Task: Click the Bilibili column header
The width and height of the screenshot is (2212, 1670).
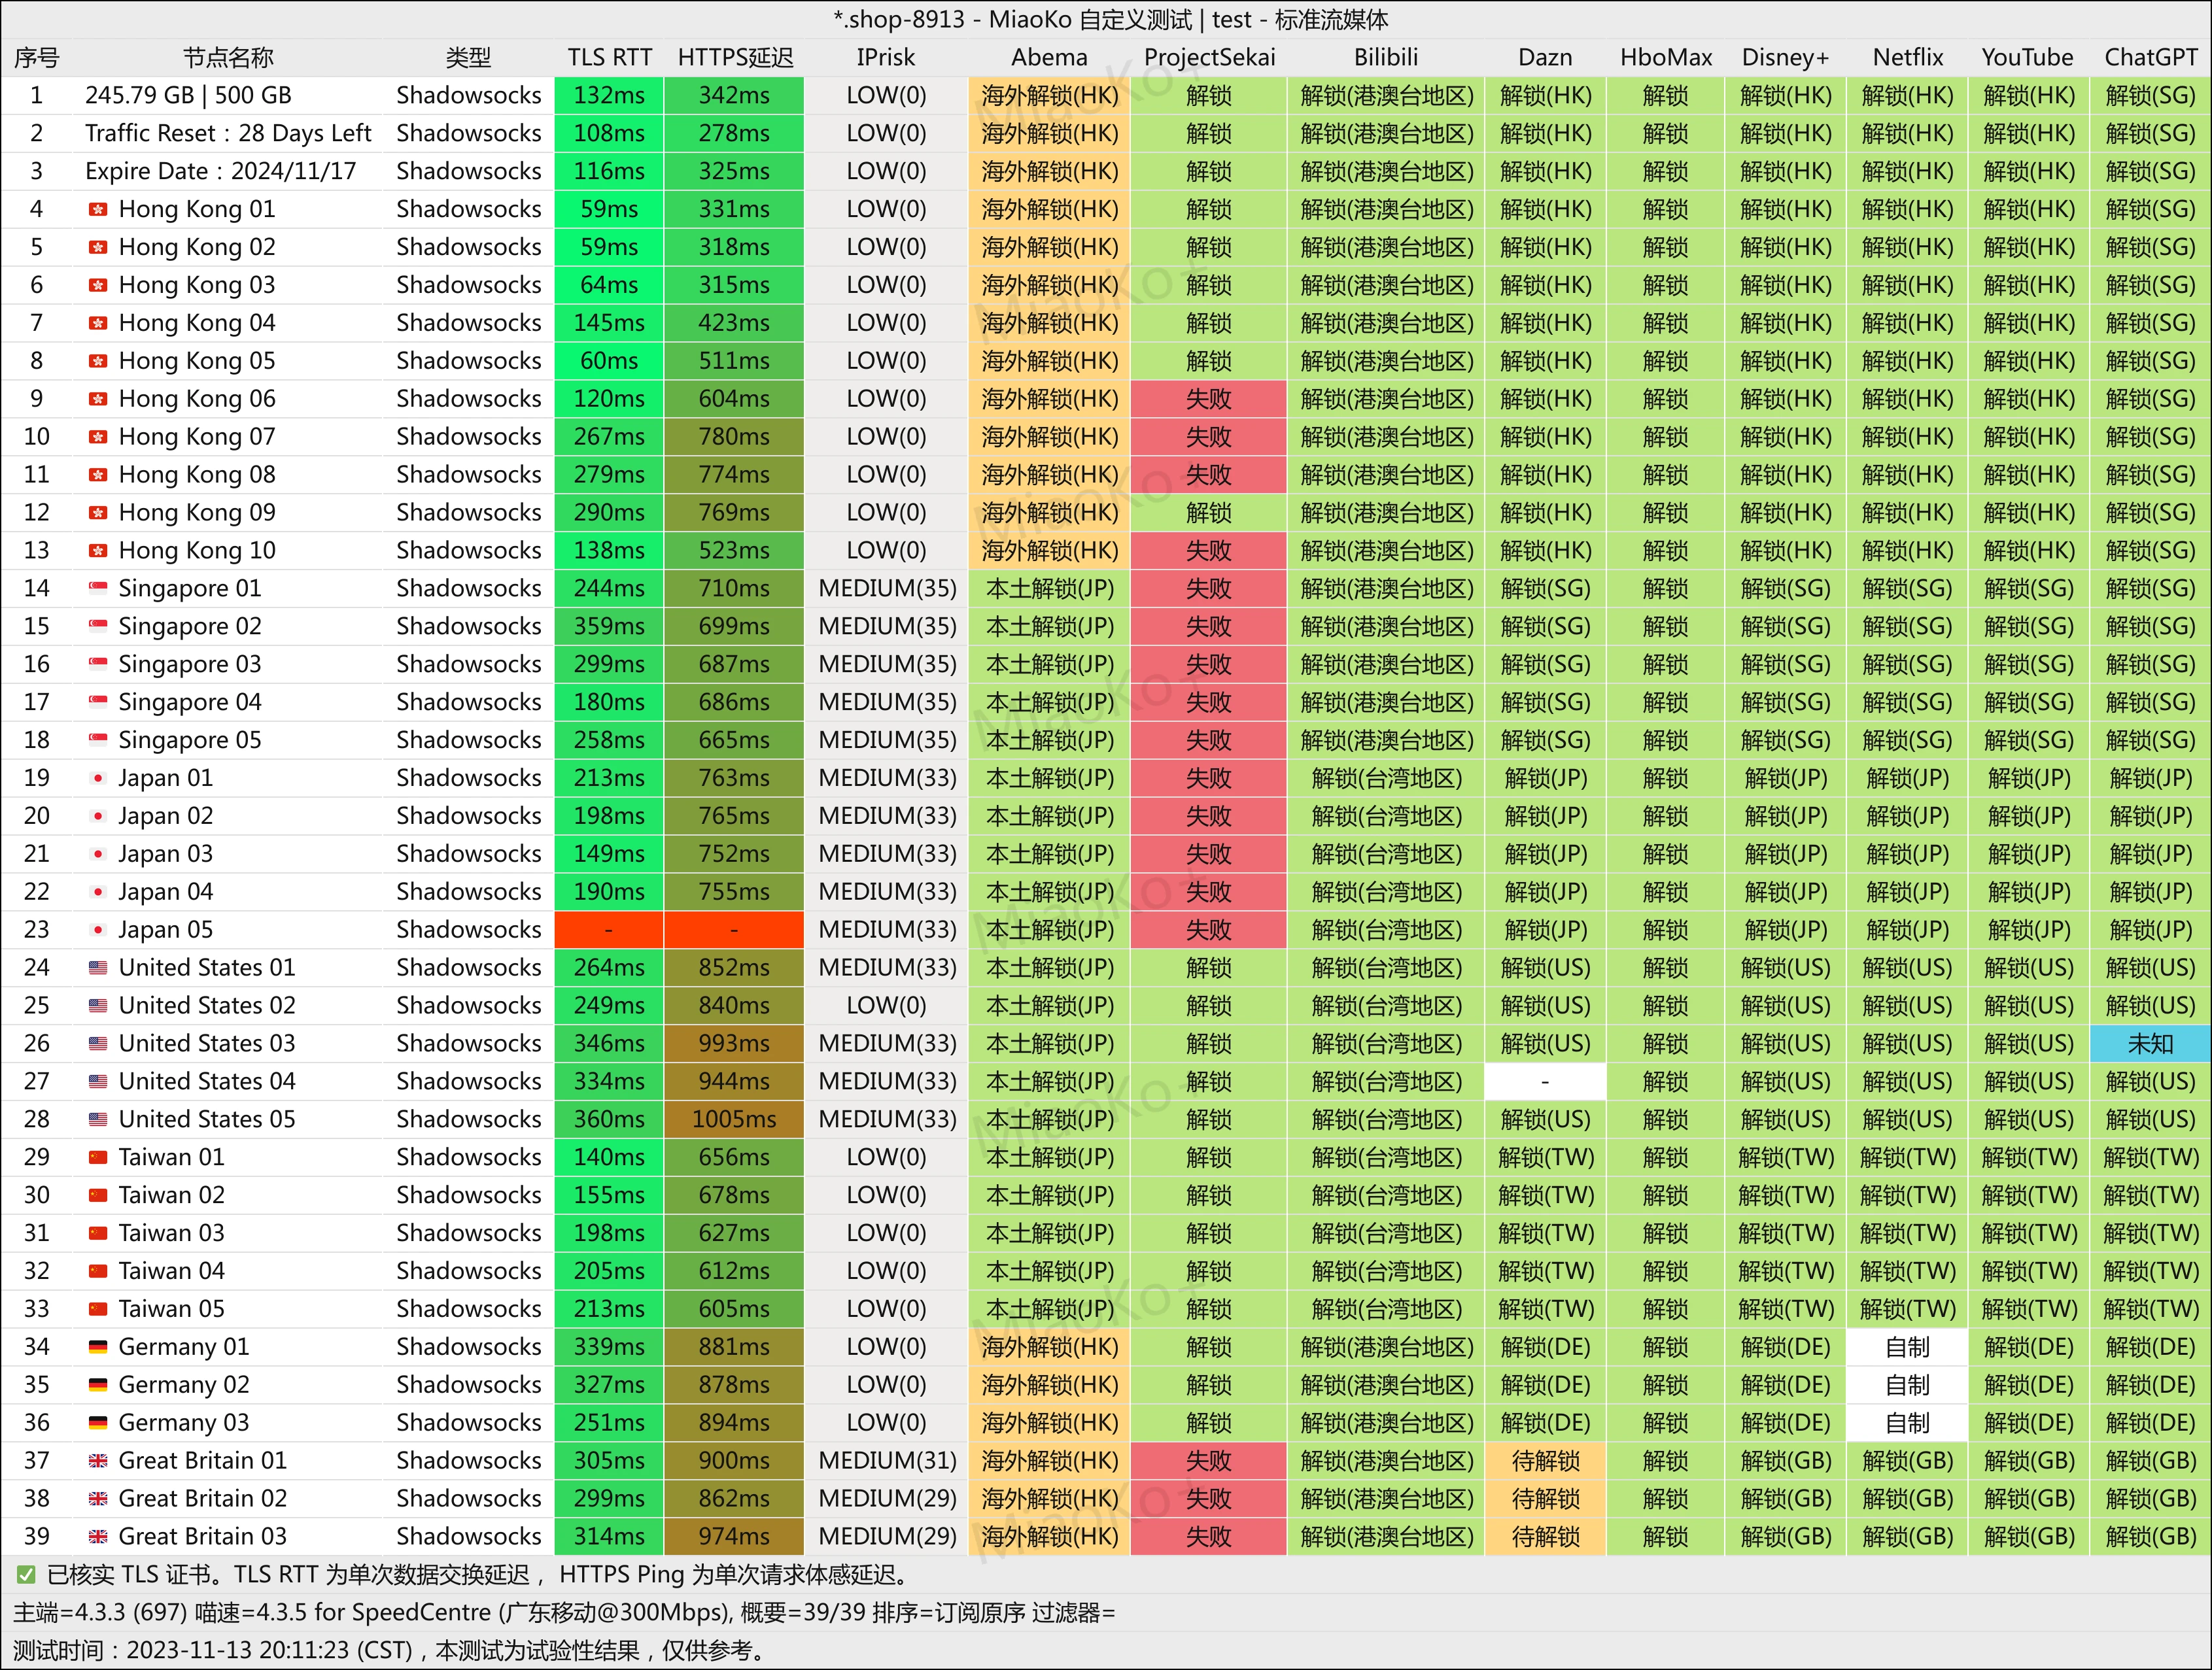Action: coord(1386,58)
